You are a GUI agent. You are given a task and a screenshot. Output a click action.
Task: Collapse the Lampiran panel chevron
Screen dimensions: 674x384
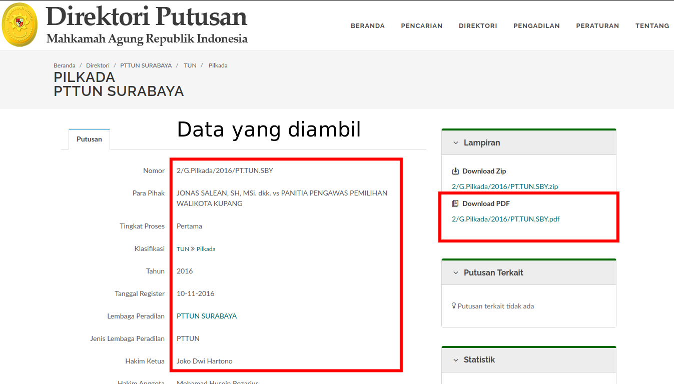point(456,142)
